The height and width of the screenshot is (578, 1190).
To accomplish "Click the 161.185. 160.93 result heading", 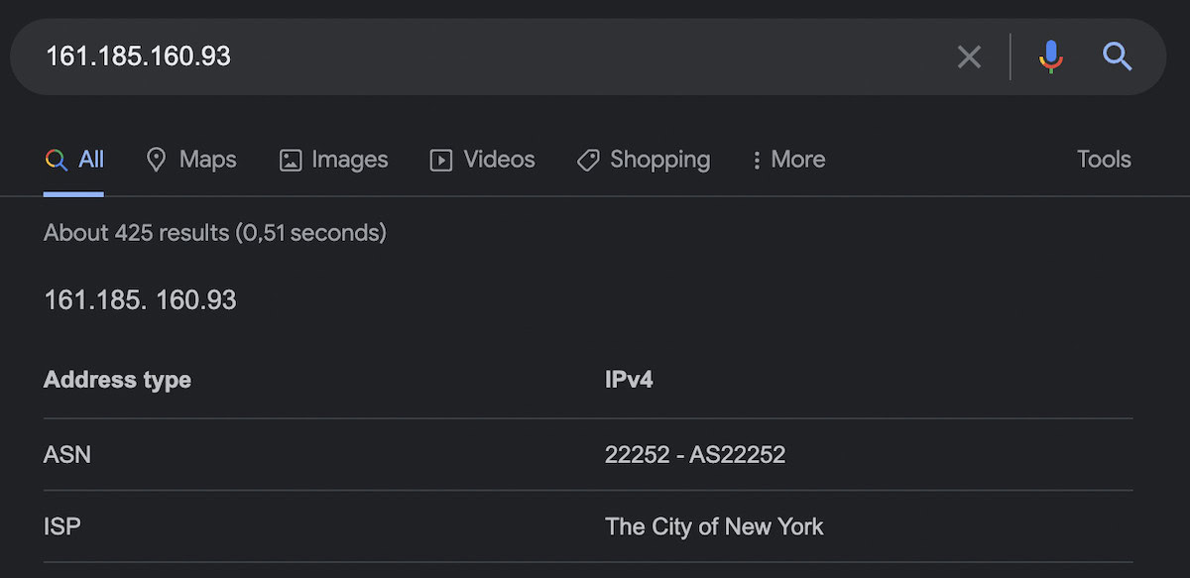I will [x=141, y=300].
